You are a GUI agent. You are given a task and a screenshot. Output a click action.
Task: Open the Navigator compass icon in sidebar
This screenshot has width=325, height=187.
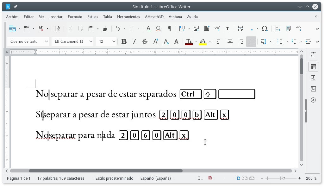pyautogui.click(x=313, y=100)
